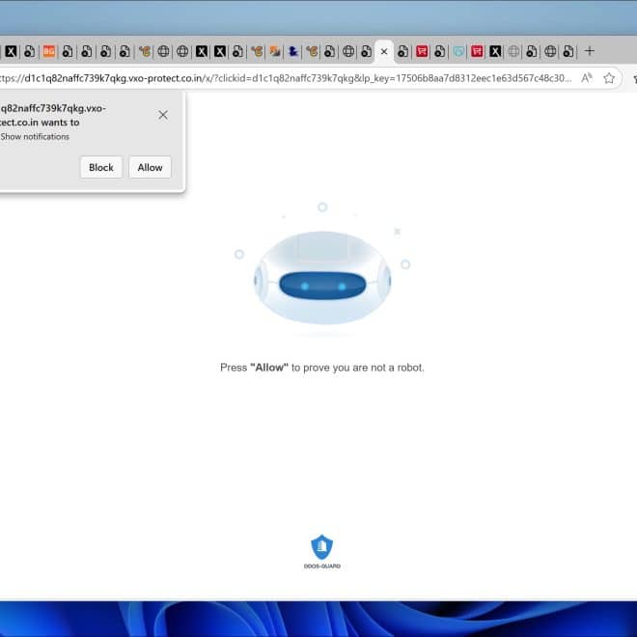
Task: Click the robot head illustration
Action: tap(322, 277)
